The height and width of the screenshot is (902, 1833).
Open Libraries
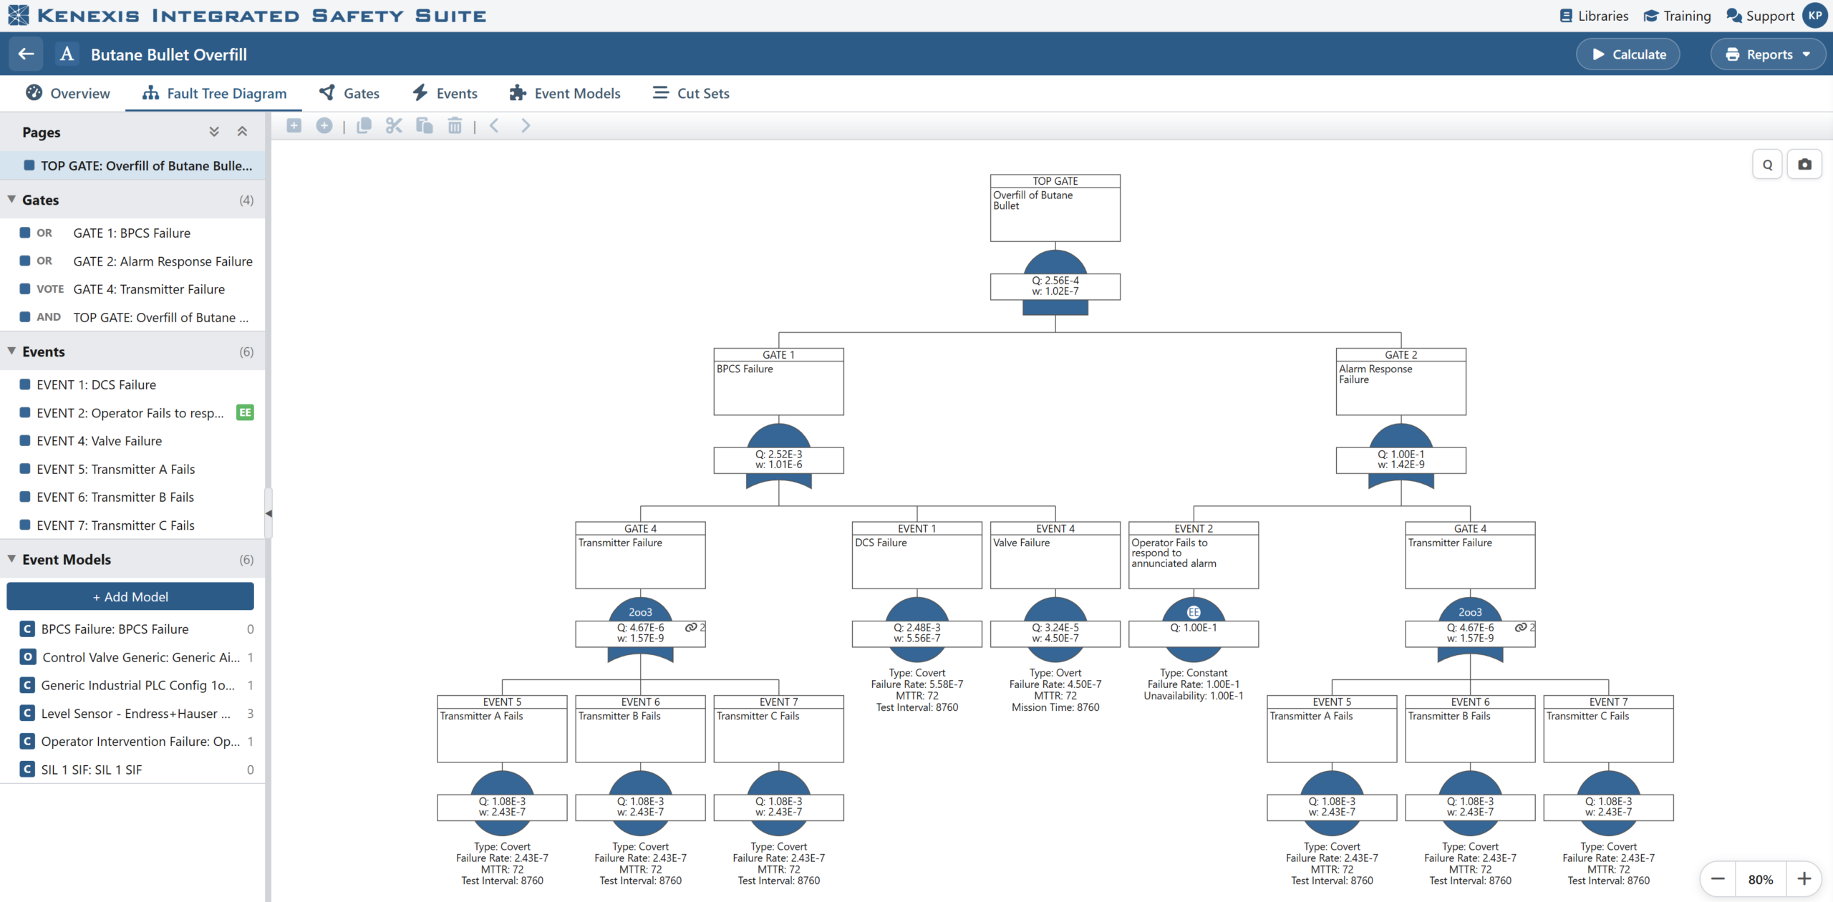point(1594,16)
